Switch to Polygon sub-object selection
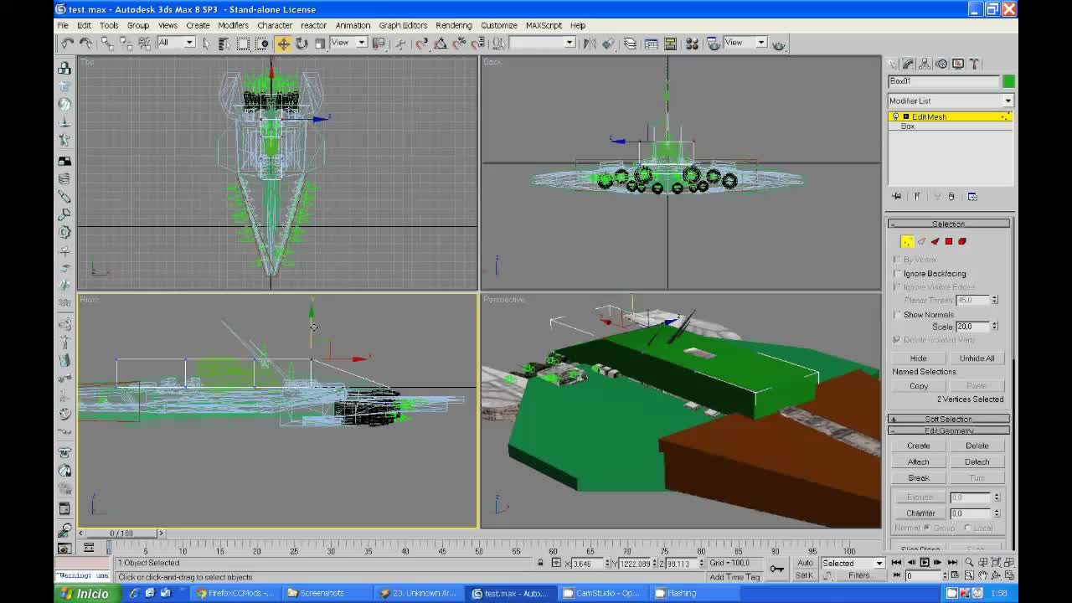 pos(948,241)
